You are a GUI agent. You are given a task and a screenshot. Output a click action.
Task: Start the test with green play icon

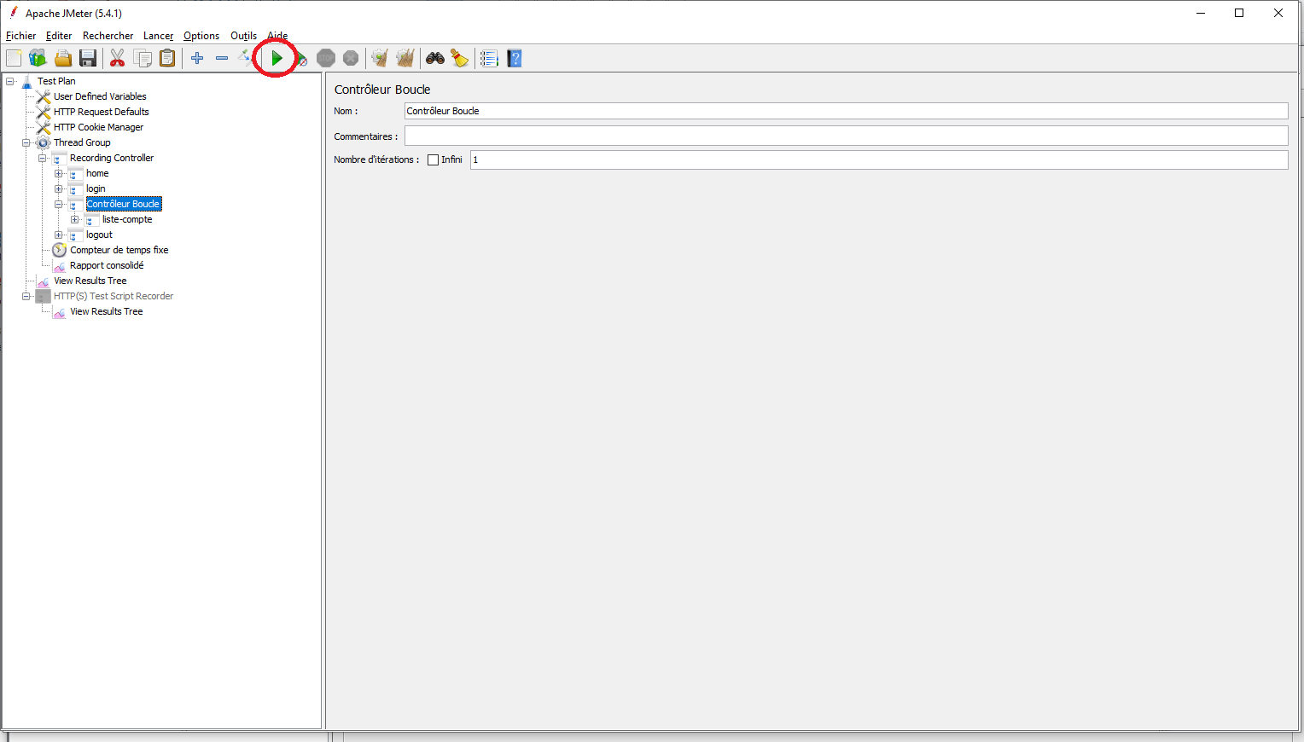pyautogui.click(x=277, y=58)
